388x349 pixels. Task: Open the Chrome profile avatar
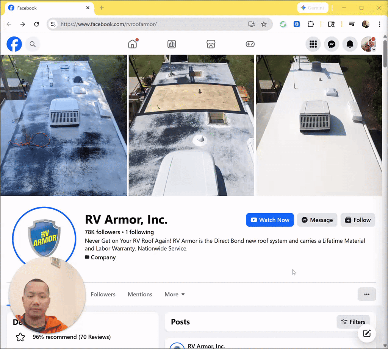click(x=366, y=24)
